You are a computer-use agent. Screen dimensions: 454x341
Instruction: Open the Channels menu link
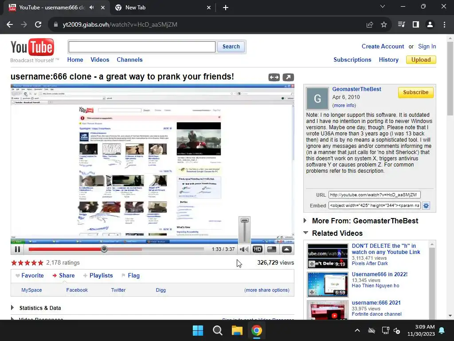click(130, 60)
